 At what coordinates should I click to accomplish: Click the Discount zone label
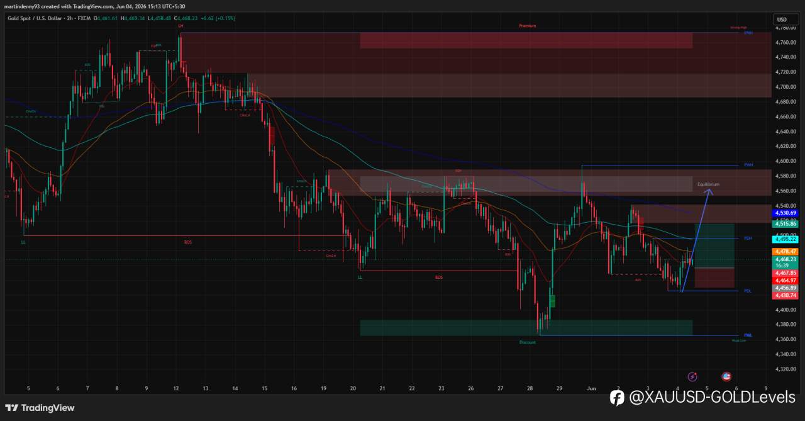click(x=527, y=342)
